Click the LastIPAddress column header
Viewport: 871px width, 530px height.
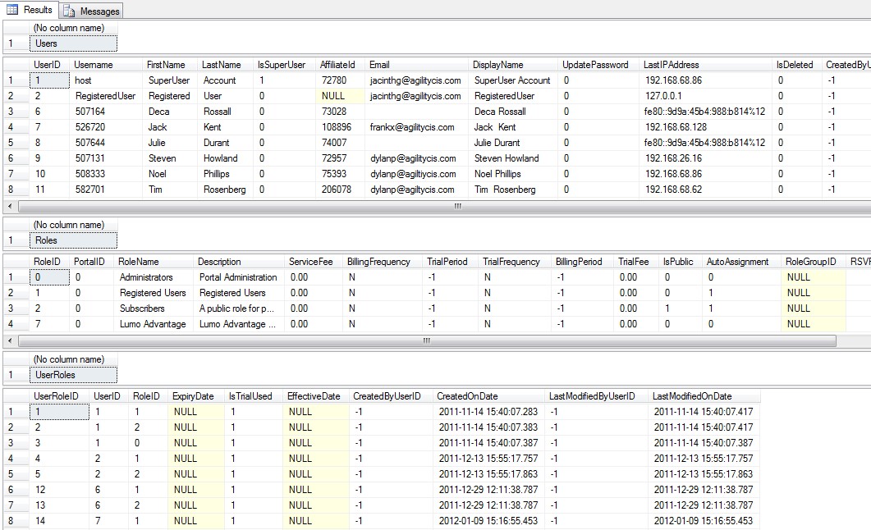pos(705,65)
